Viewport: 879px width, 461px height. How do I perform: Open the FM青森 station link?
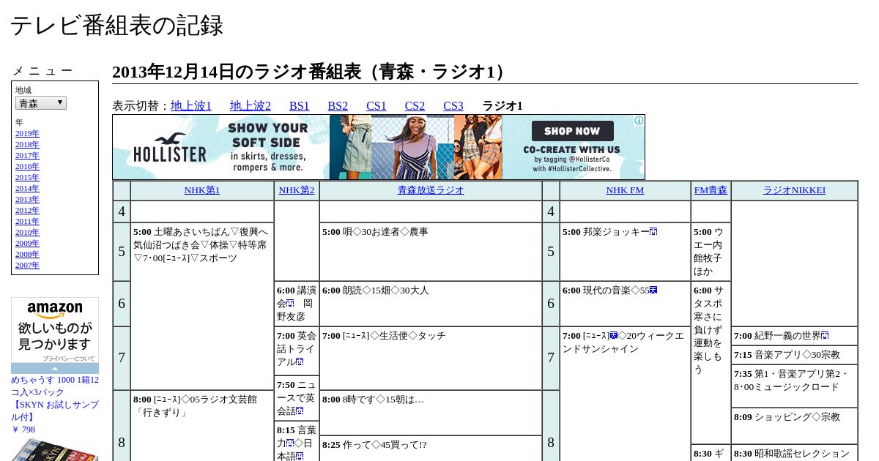pyautogui.click(x=711, y=190)
